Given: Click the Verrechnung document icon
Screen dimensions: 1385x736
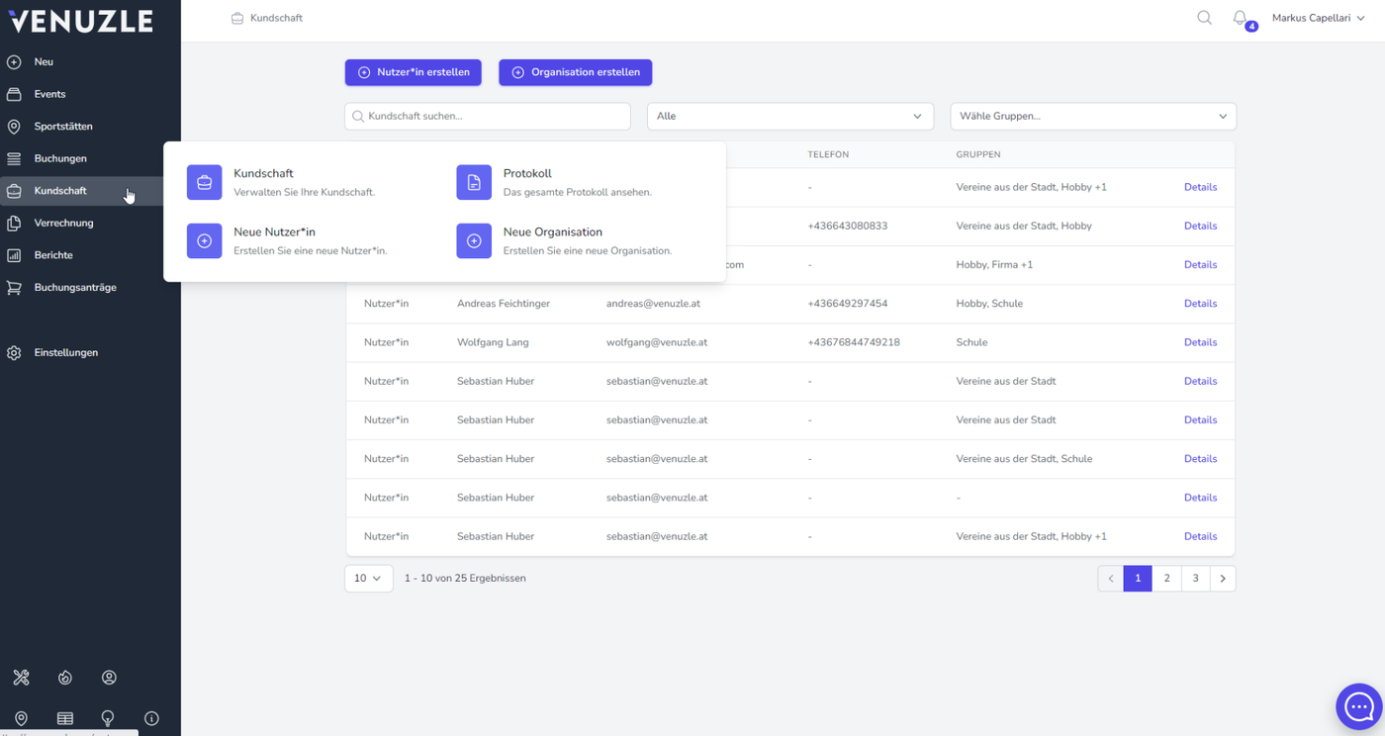Looking at the screenshot, I should click(x=14, y=223).
